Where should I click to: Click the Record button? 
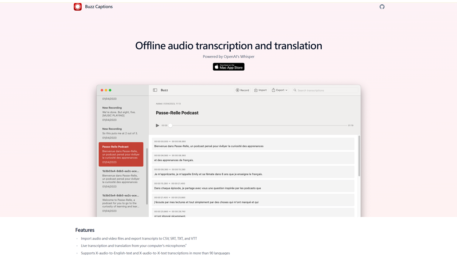pyautogui.click(x=242, y=90)
